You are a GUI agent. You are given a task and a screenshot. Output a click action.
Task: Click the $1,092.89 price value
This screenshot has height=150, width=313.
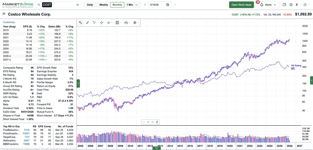(303, 14)
